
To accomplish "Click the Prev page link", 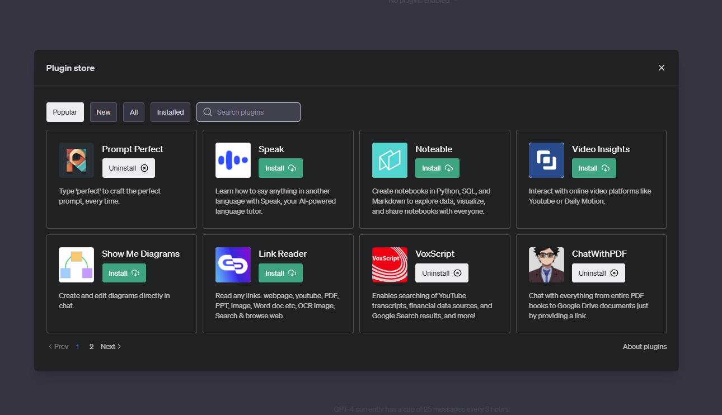I will coord(58,347).
